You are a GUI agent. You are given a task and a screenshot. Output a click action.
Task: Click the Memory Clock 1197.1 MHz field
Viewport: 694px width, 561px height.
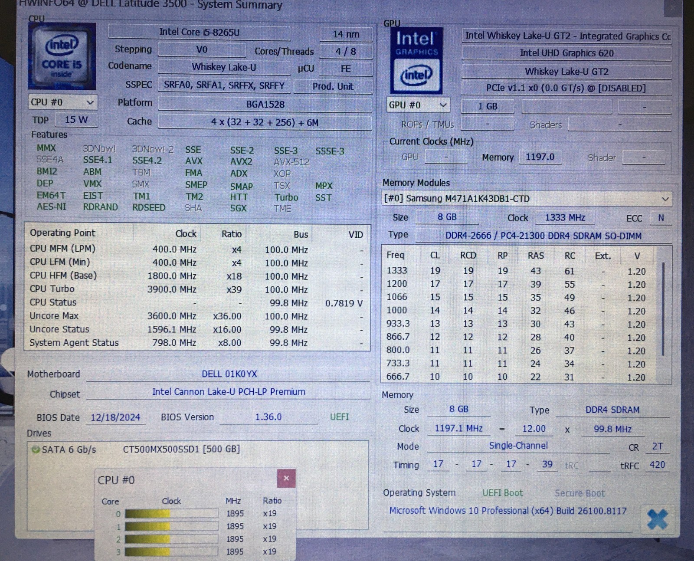coord(458,428)
